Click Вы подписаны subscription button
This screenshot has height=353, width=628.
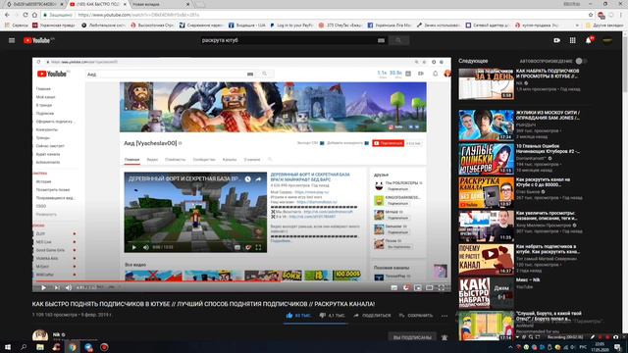pos(412,337)
